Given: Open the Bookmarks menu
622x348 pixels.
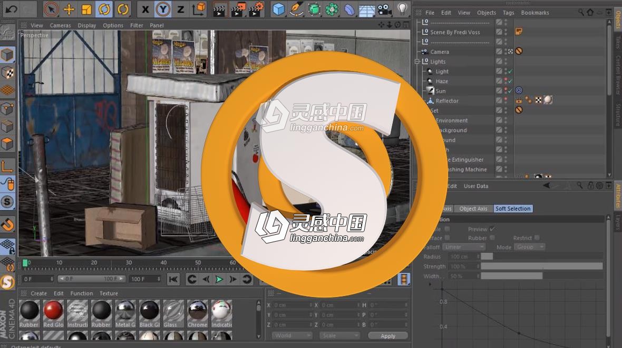Looking at the screenshot, I should click(534, 13).
